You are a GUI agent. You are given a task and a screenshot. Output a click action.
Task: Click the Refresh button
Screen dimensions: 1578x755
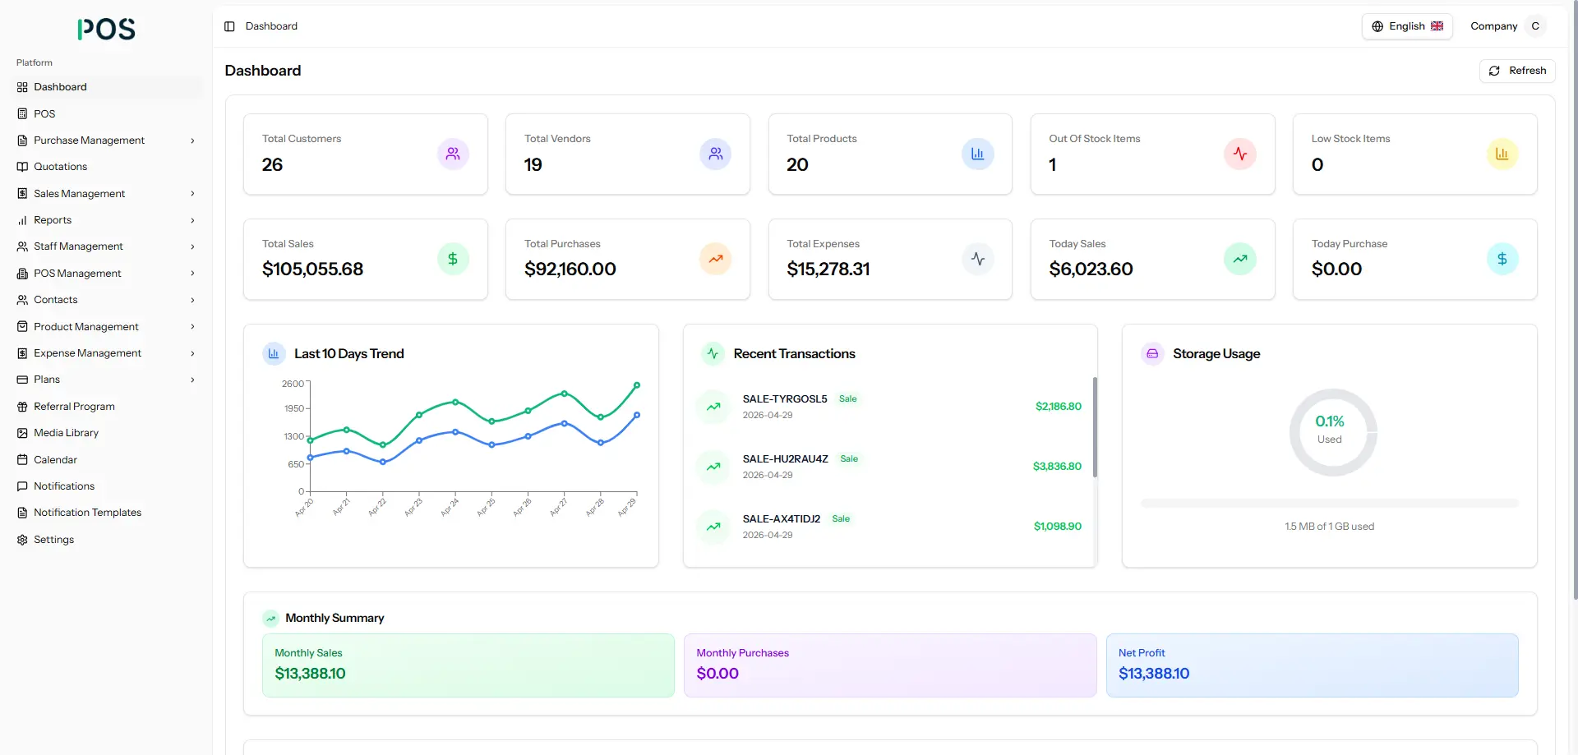1517,71
